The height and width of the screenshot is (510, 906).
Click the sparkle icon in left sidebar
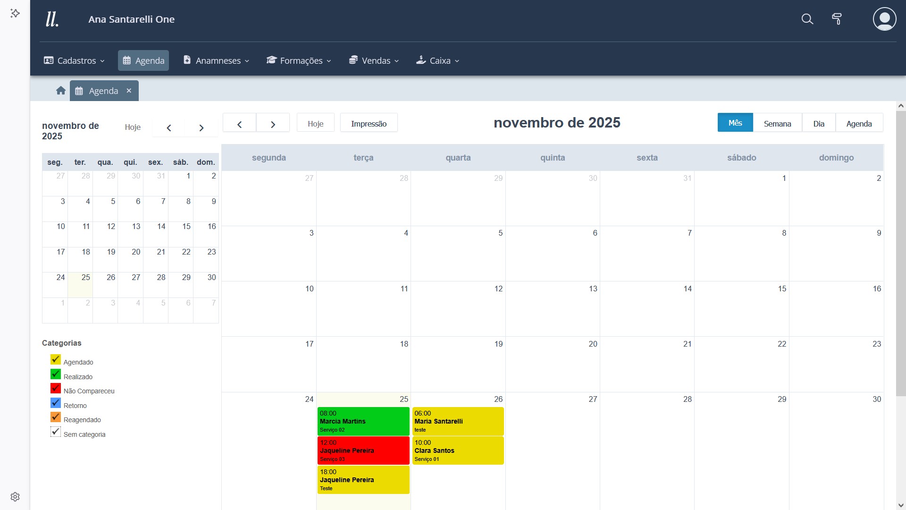tap(15, 13)
